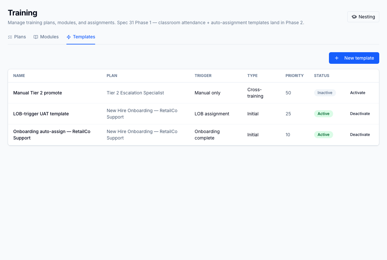Click the PLAN column header
Screen dimensions: 387x260
point(112,76)
